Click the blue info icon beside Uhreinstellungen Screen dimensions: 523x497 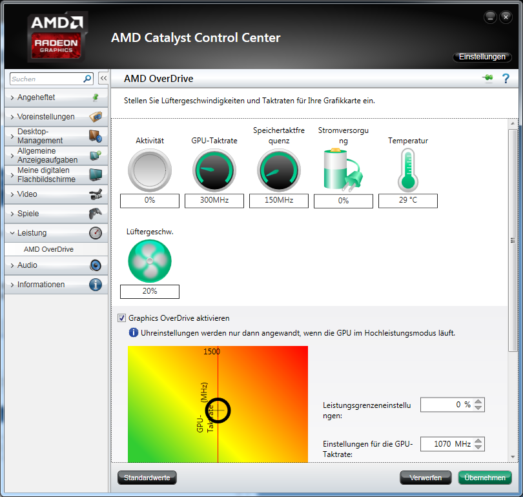click(134, 332)
